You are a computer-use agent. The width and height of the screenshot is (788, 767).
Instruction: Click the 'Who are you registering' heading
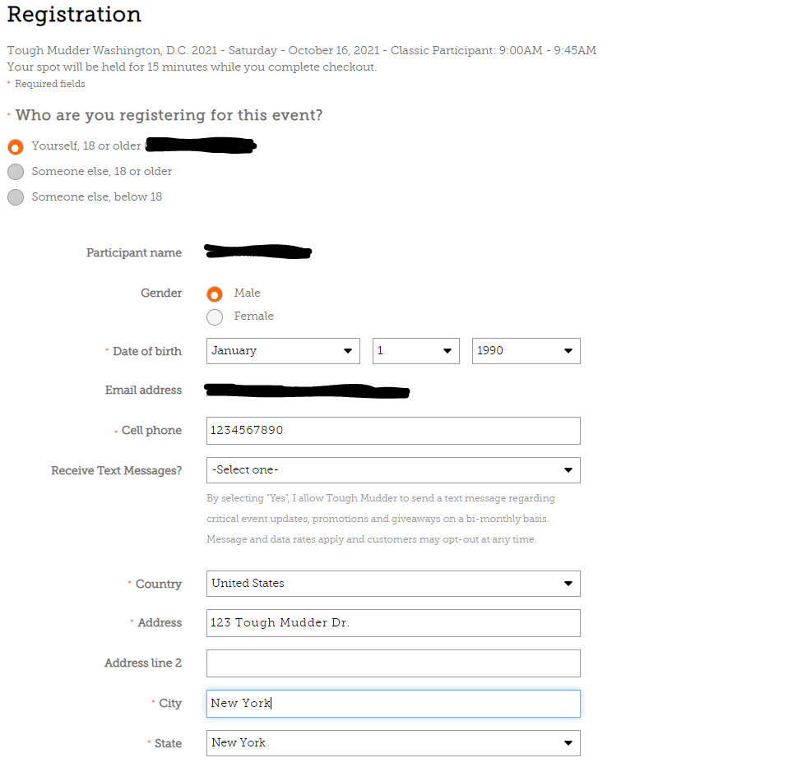169,115
